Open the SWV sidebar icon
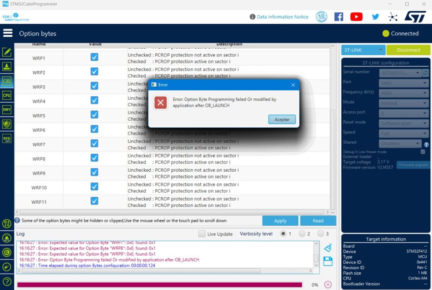 tap(7, 110)
